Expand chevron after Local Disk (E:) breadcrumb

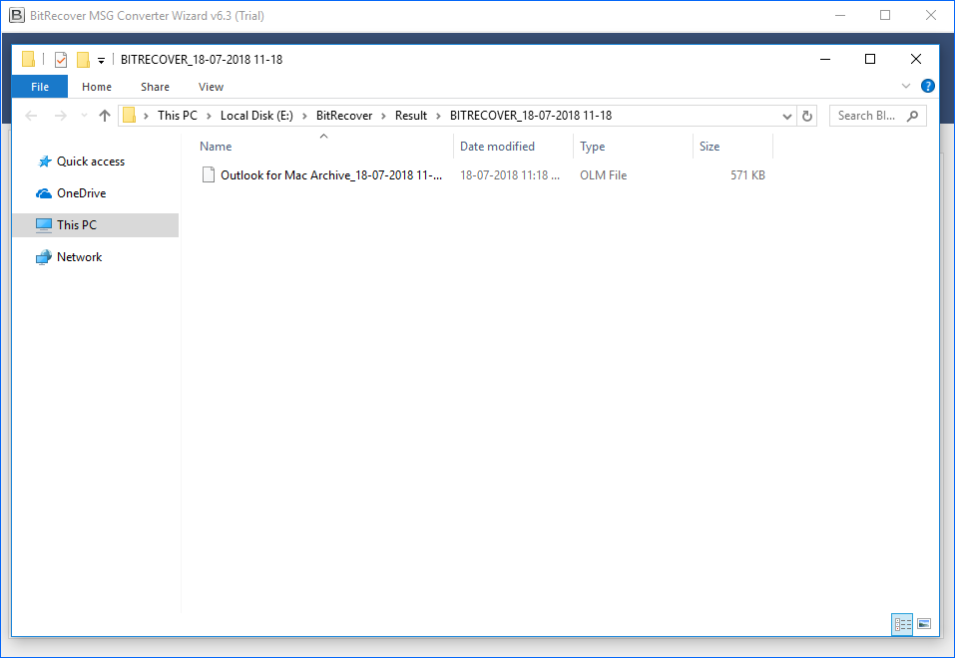(304, 116)
